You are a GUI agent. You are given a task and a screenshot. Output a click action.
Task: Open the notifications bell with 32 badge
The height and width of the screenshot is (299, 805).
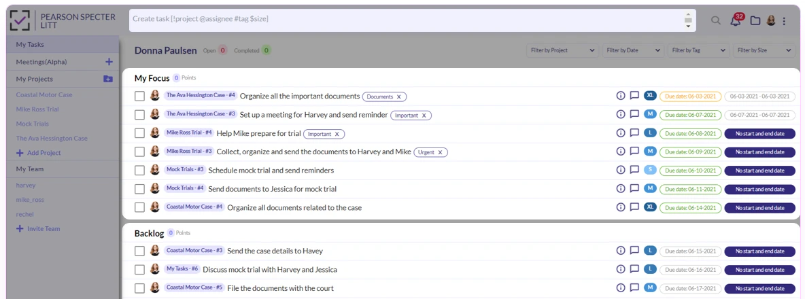tap(735, 20)
